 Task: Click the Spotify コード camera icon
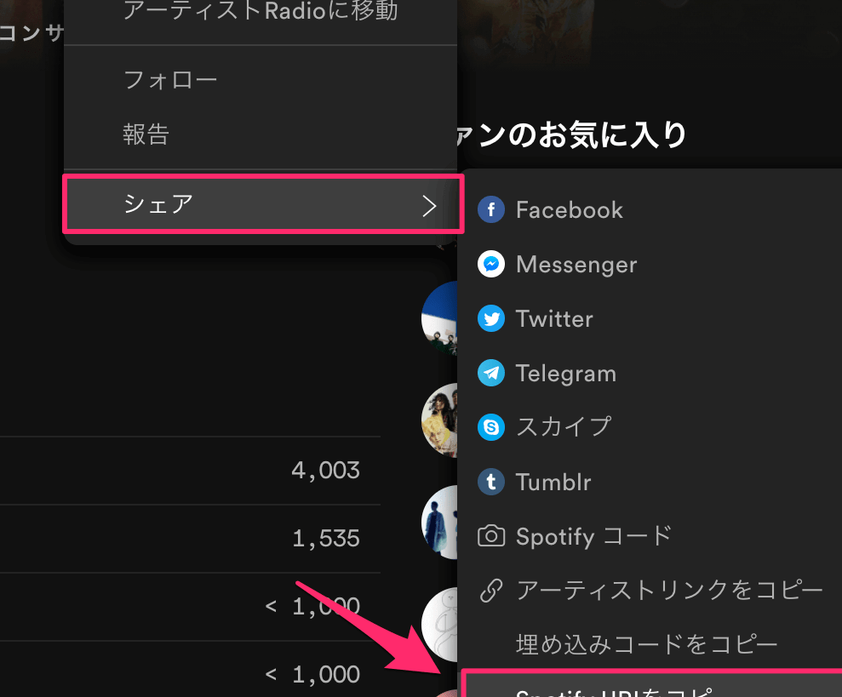[491, 535]
